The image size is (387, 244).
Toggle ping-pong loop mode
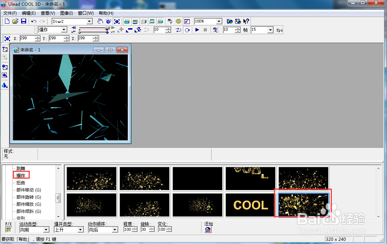click(178, 30)
